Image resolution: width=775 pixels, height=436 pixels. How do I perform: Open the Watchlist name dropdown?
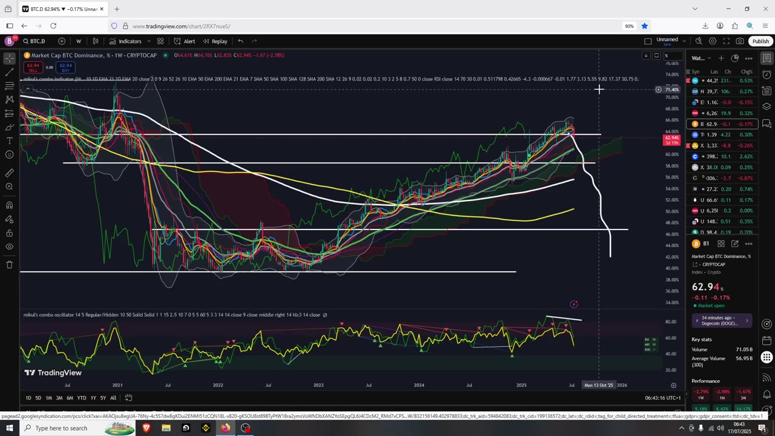tap(701, 58)
